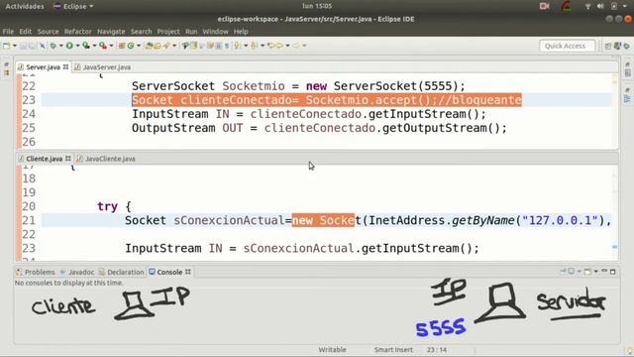This screenshot has width=634, height=357.
Task: Open the Declaration view tab
Action: coord(121,272)
